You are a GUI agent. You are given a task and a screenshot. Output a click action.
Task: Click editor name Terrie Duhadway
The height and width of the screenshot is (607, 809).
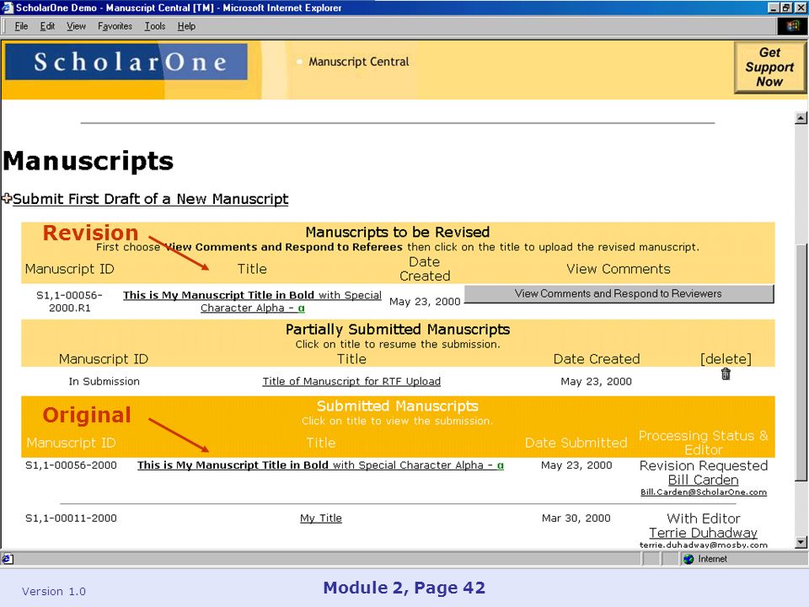tap(703, 533)
